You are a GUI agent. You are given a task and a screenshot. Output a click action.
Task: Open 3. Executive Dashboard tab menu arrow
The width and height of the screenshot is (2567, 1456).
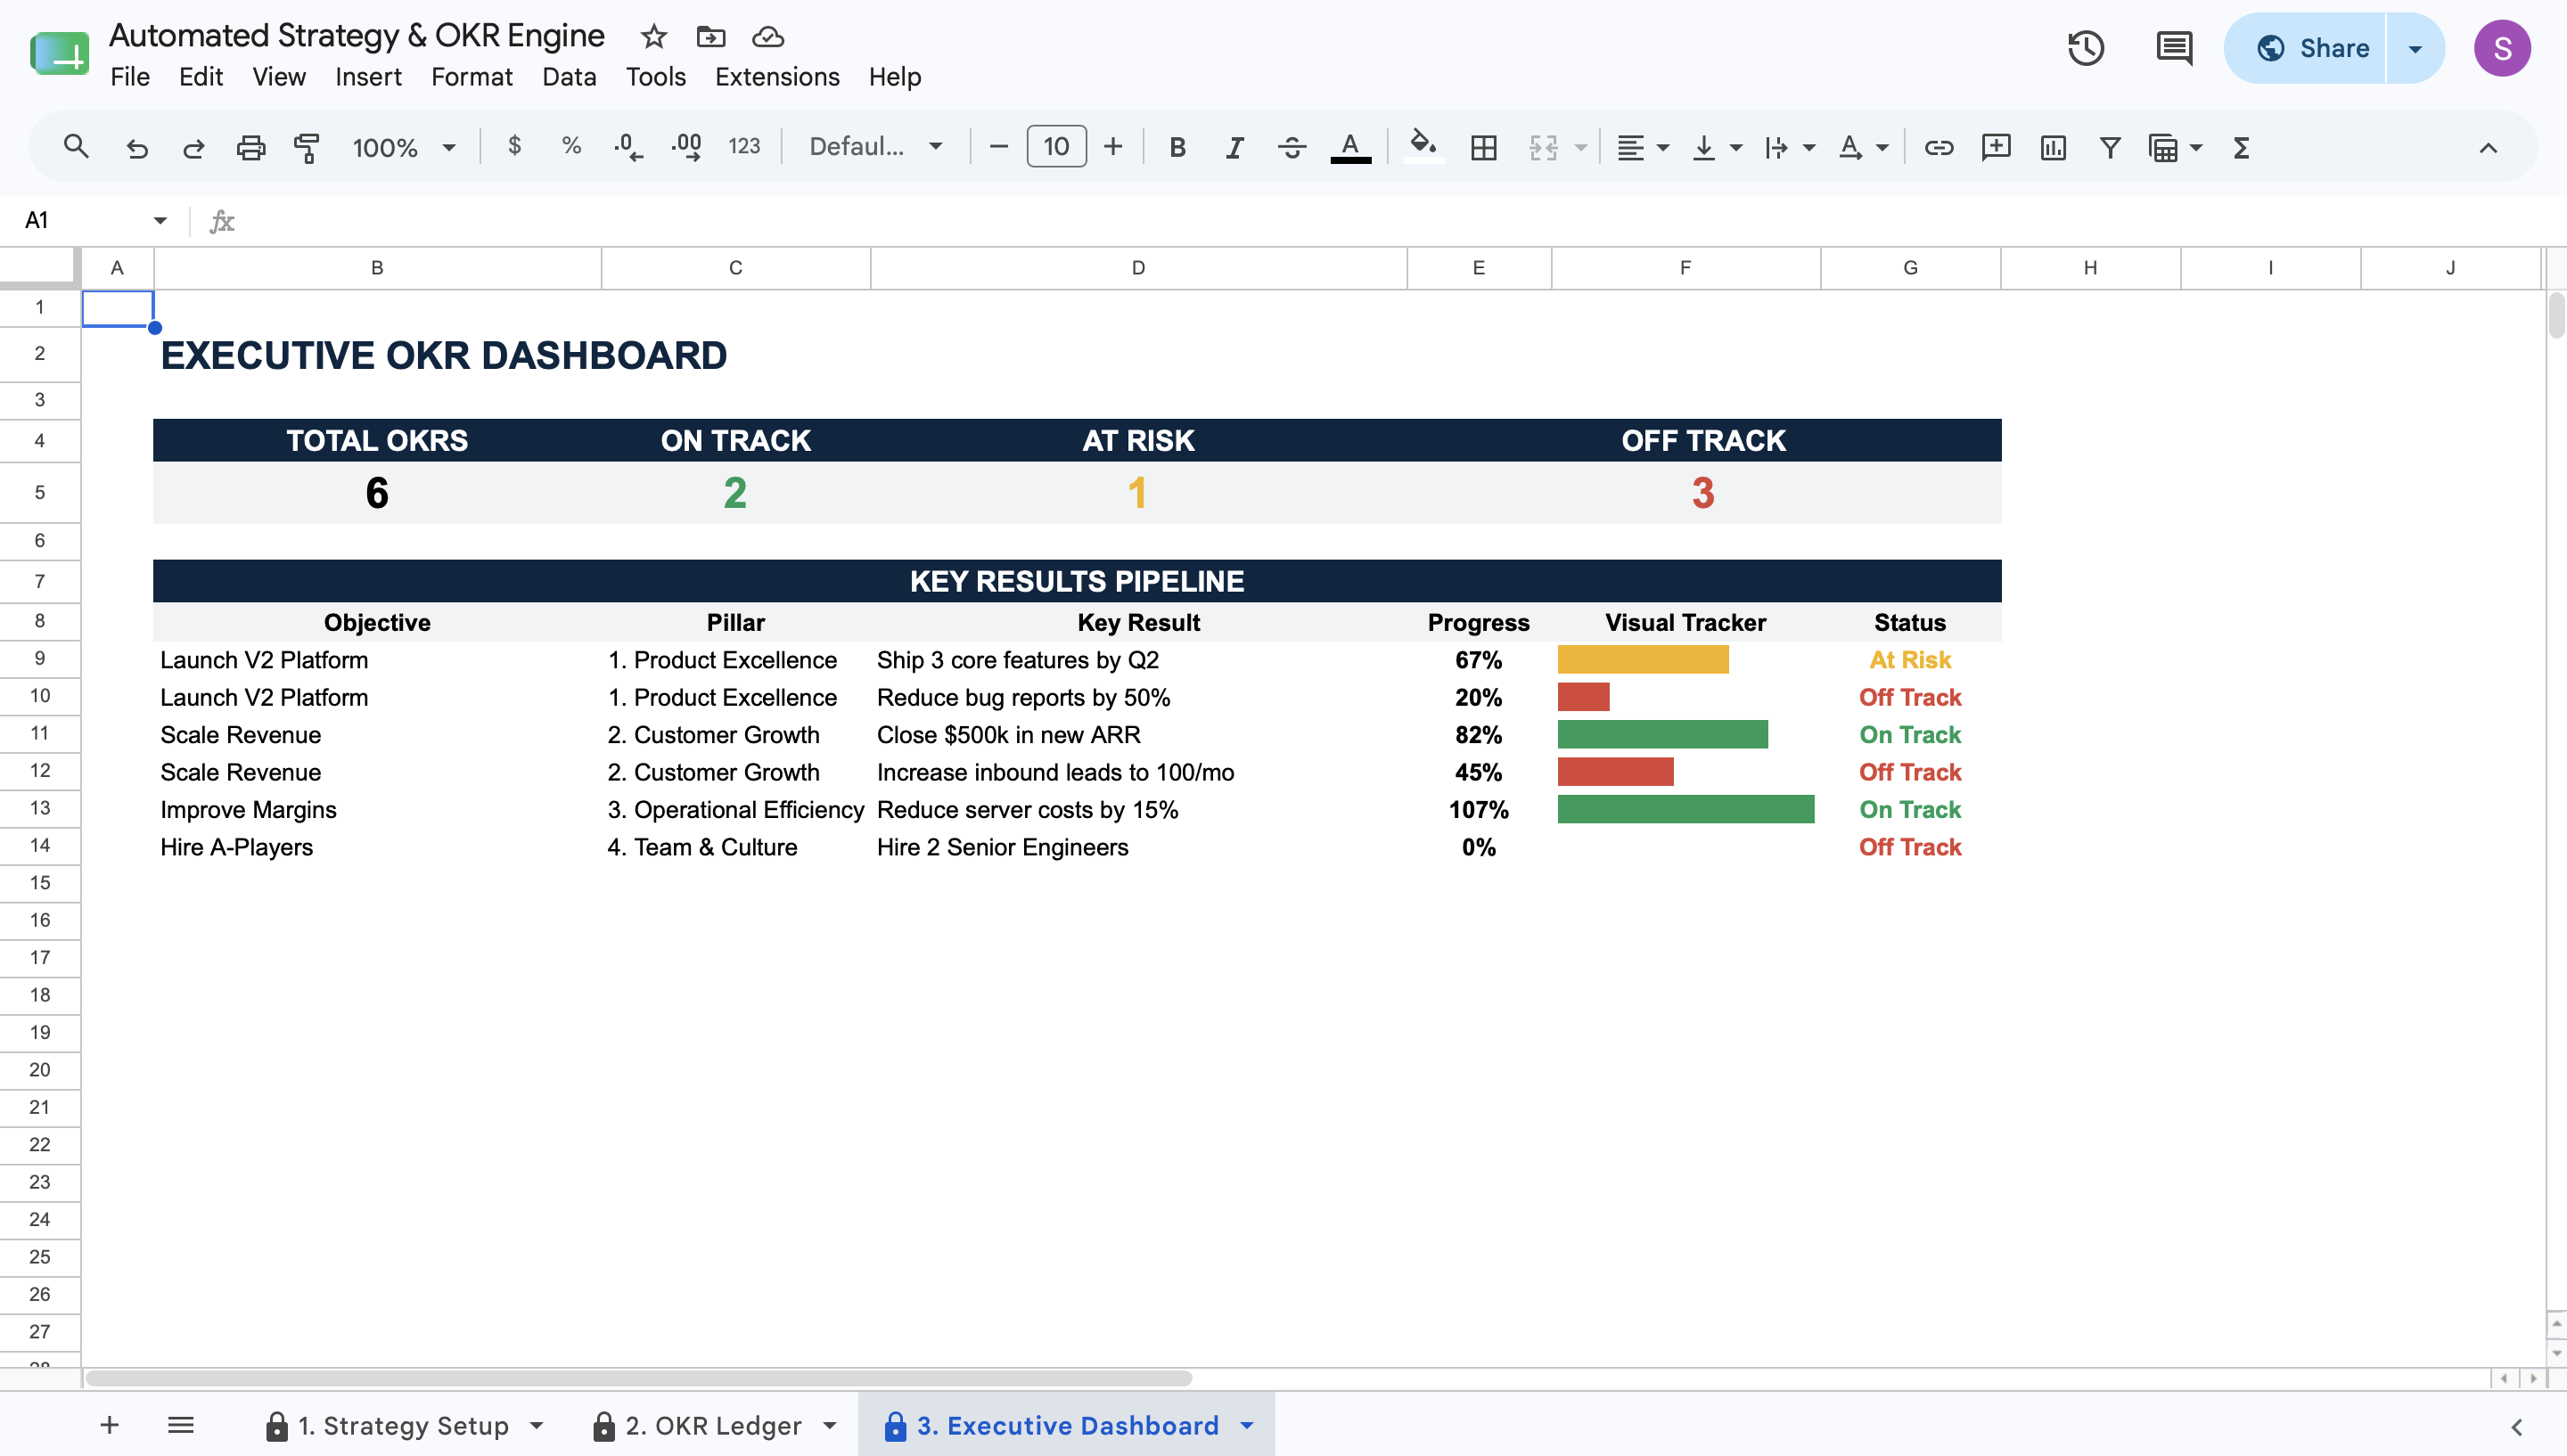pyautogui.click(x=1246, y=1425)
